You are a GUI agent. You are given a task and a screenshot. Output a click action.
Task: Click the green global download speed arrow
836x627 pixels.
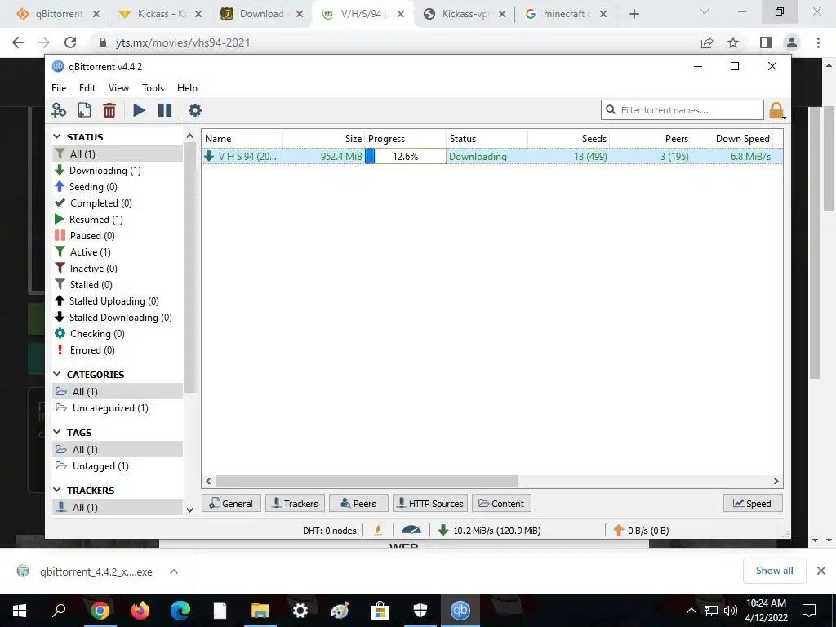(x=442, y=530)
